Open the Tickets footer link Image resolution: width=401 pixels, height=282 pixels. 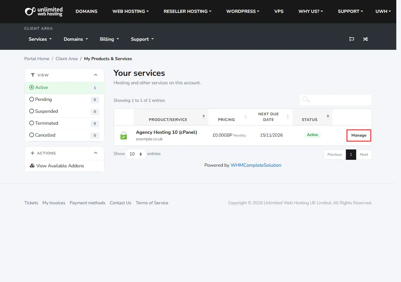point(31,203)
